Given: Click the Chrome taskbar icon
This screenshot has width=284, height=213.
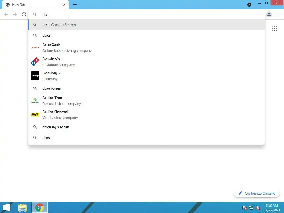Looking at the screenshot, I should [40, 207].
